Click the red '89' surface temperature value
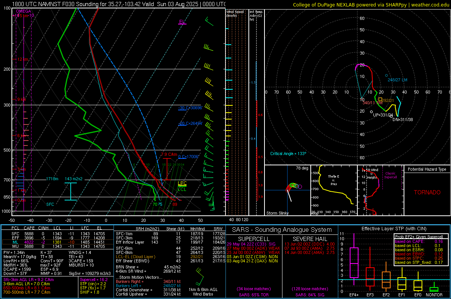Viewport: 451px width, 299px height. click(175, 204)
